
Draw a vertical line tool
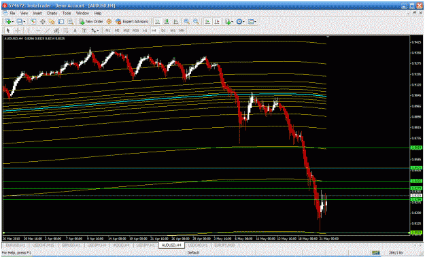pyautogui.click(x=29, y=31)
